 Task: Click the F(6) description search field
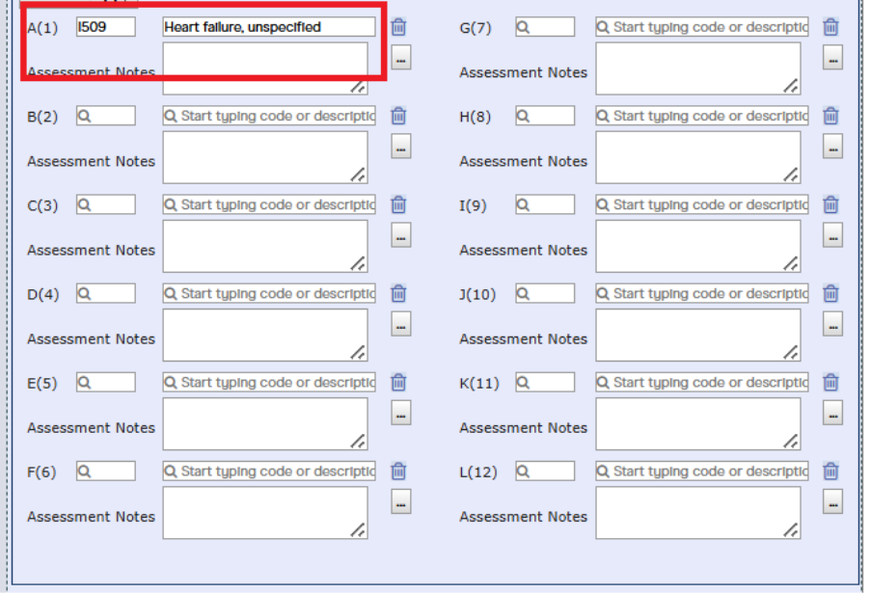pos(269,471)
